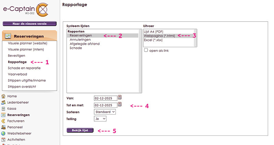Viewport: 274px width, 145px height.
Task: Click the Activiteiten calendar icon
Action: [3, 140]
